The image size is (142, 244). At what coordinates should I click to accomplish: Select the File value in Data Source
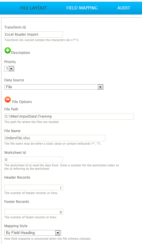pos(9,87)
